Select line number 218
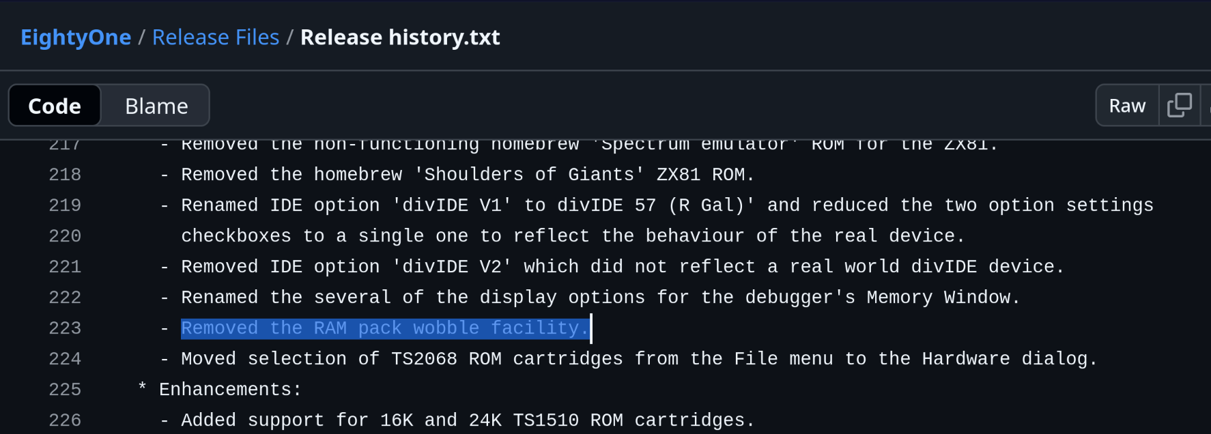The image size is (1211, 434). point(65,175)
